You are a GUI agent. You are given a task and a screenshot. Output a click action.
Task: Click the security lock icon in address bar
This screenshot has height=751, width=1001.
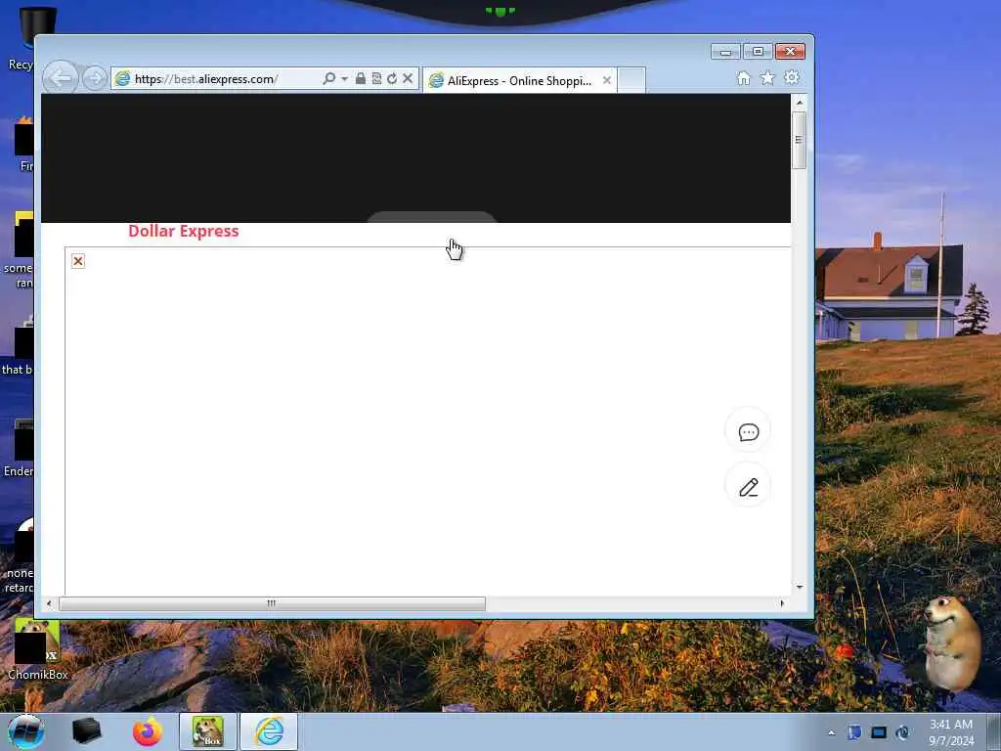coord(360,78)
